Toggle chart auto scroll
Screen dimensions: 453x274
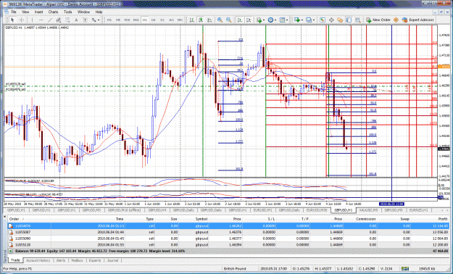click(x=239, y=20)
